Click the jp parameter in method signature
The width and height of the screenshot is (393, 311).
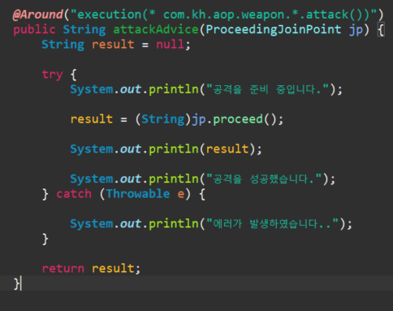click(356, 30)
